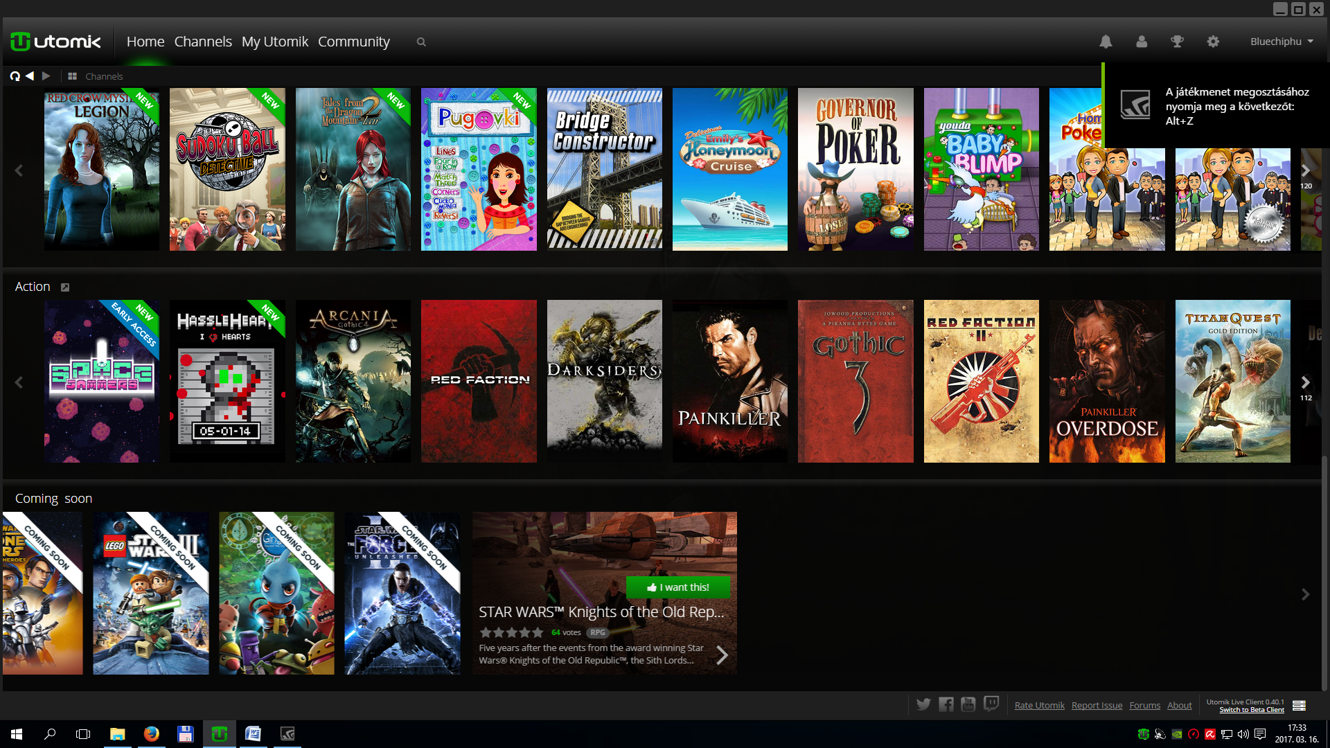The height and width of the screenshot is (748, 1330).
Task: Open settings gear icon
Action: (x=1213, y=42)
